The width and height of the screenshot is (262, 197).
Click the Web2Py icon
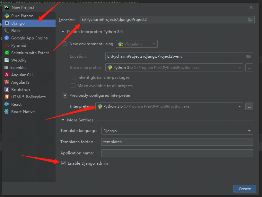[x=7, y=60]
